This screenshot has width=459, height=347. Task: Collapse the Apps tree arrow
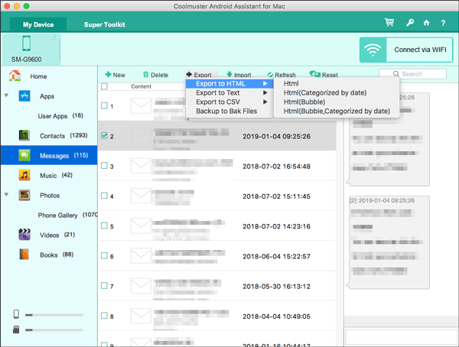coord(6,96)
